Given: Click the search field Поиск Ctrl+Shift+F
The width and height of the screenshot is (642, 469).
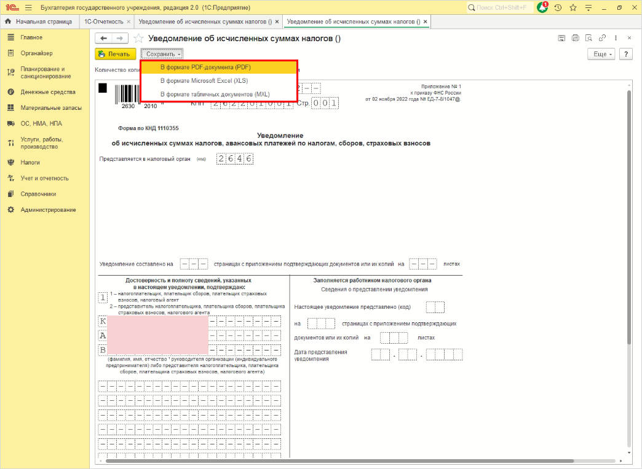Looking at the screenshot, I should (500, 7).
